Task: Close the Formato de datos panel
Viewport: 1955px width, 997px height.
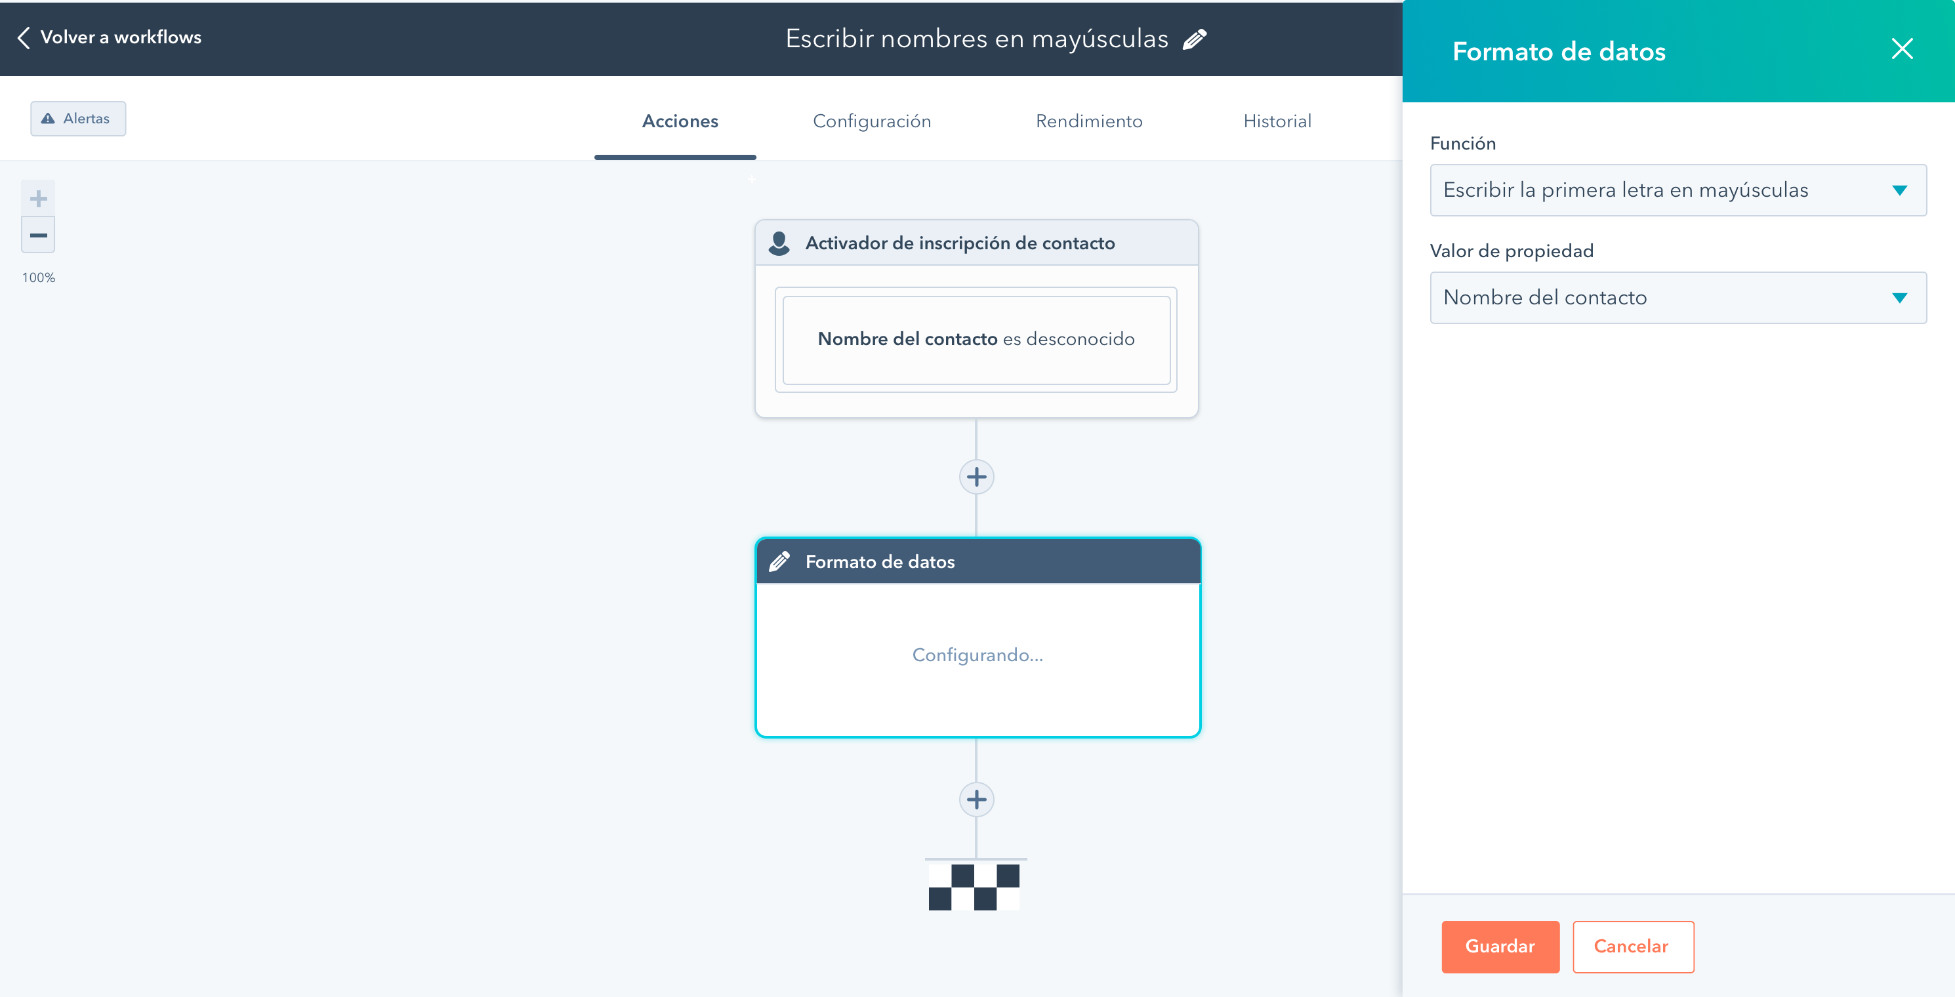Action: tap(1902, 49)
